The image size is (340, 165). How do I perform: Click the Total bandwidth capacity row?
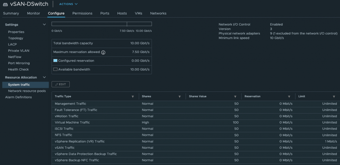point(102,43)
